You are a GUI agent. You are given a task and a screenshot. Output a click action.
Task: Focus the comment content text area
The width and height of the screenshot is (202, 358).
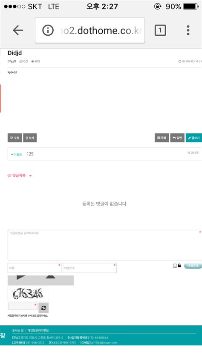pos(105,245)
